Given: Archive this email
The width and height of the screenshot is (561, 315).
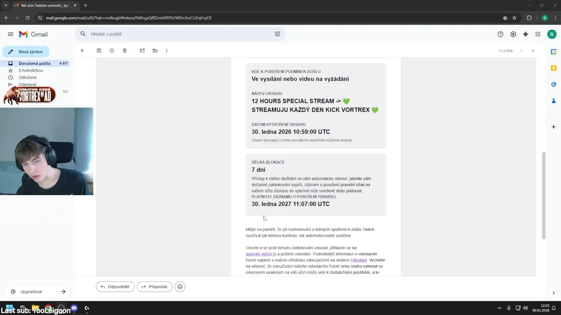Looking at the screenshot, I should point(99,51).
